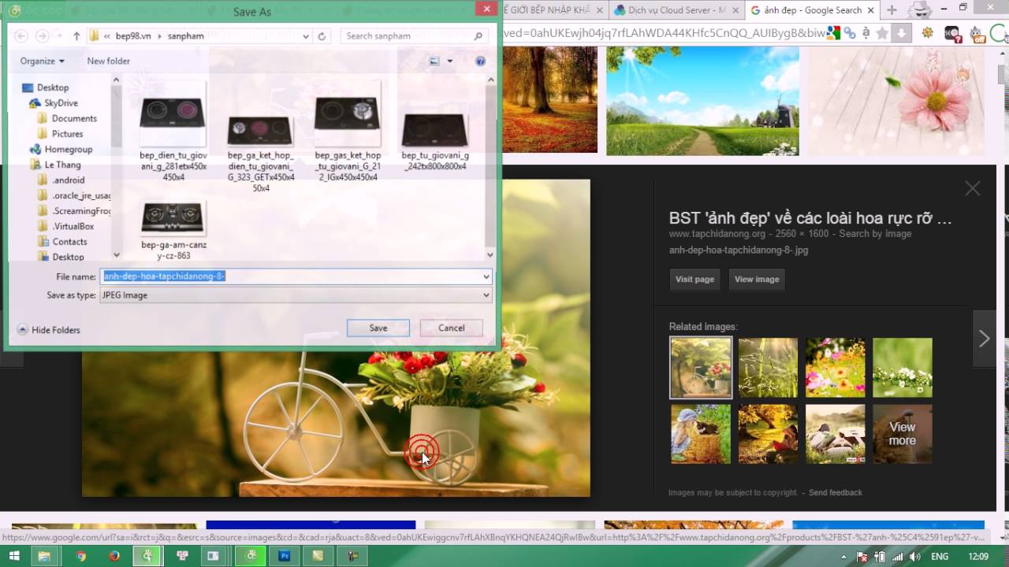Viewport: 1009px width, 567px height.
Task: Click the Visit page button
Action: (694, 280)
